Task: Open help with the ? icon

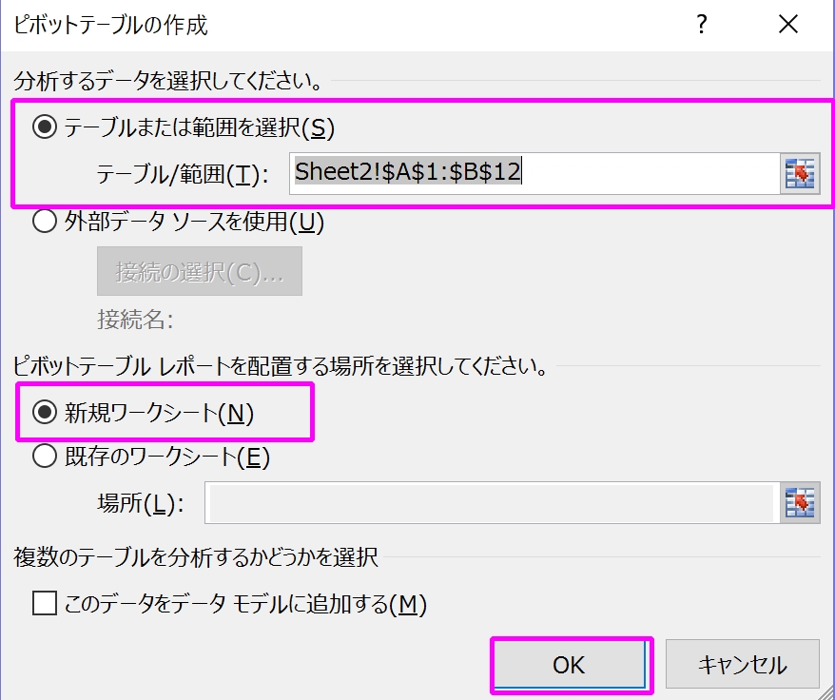Action: [702, 25]
